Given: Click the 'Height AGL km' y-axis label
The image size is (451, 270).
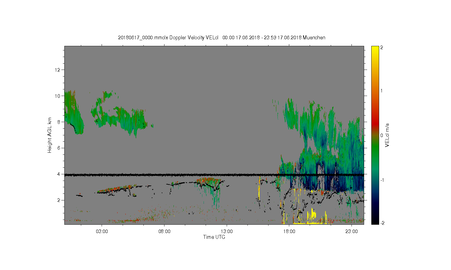Looking at the screenshot, I should pyautogui.click(x=50, y=135).
